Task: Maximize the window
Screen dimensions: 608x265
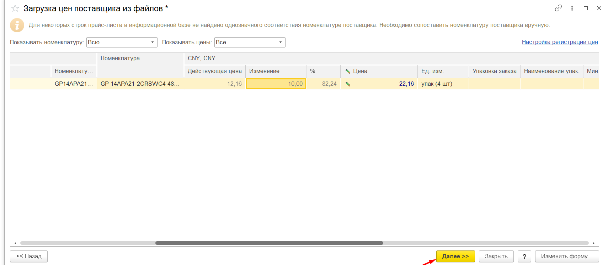Action: tap(586, 8)
